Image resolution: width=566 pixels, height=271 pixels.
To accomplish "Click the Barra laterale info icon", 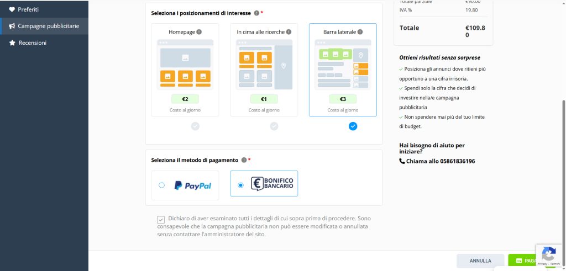I will 360,32.
